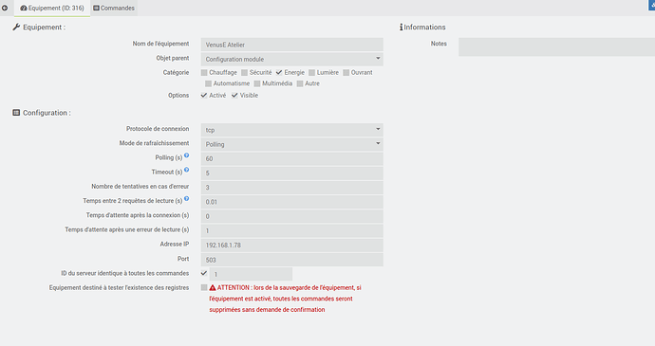Click the back arrow icon
Viewport: 655px width, 346px height.
pyautogui.click(x=5, y=8)
